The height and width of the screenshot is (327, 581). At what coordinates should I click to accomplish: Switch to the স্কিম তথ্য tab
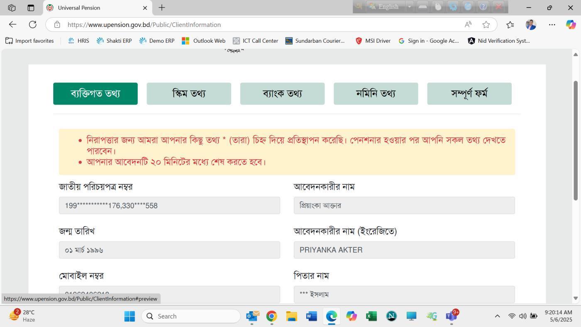point(189,93)
